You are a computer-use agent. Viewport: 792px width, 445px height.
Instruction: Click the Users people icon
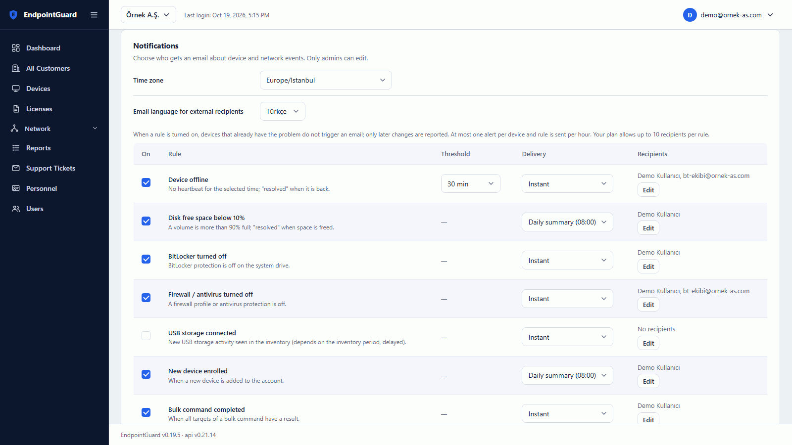16,209
